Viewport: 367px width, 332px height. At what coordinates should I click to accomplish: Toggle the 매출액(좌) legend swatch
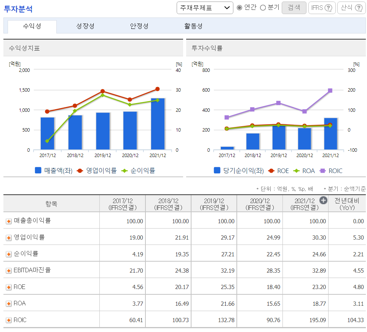coord(38,170)
